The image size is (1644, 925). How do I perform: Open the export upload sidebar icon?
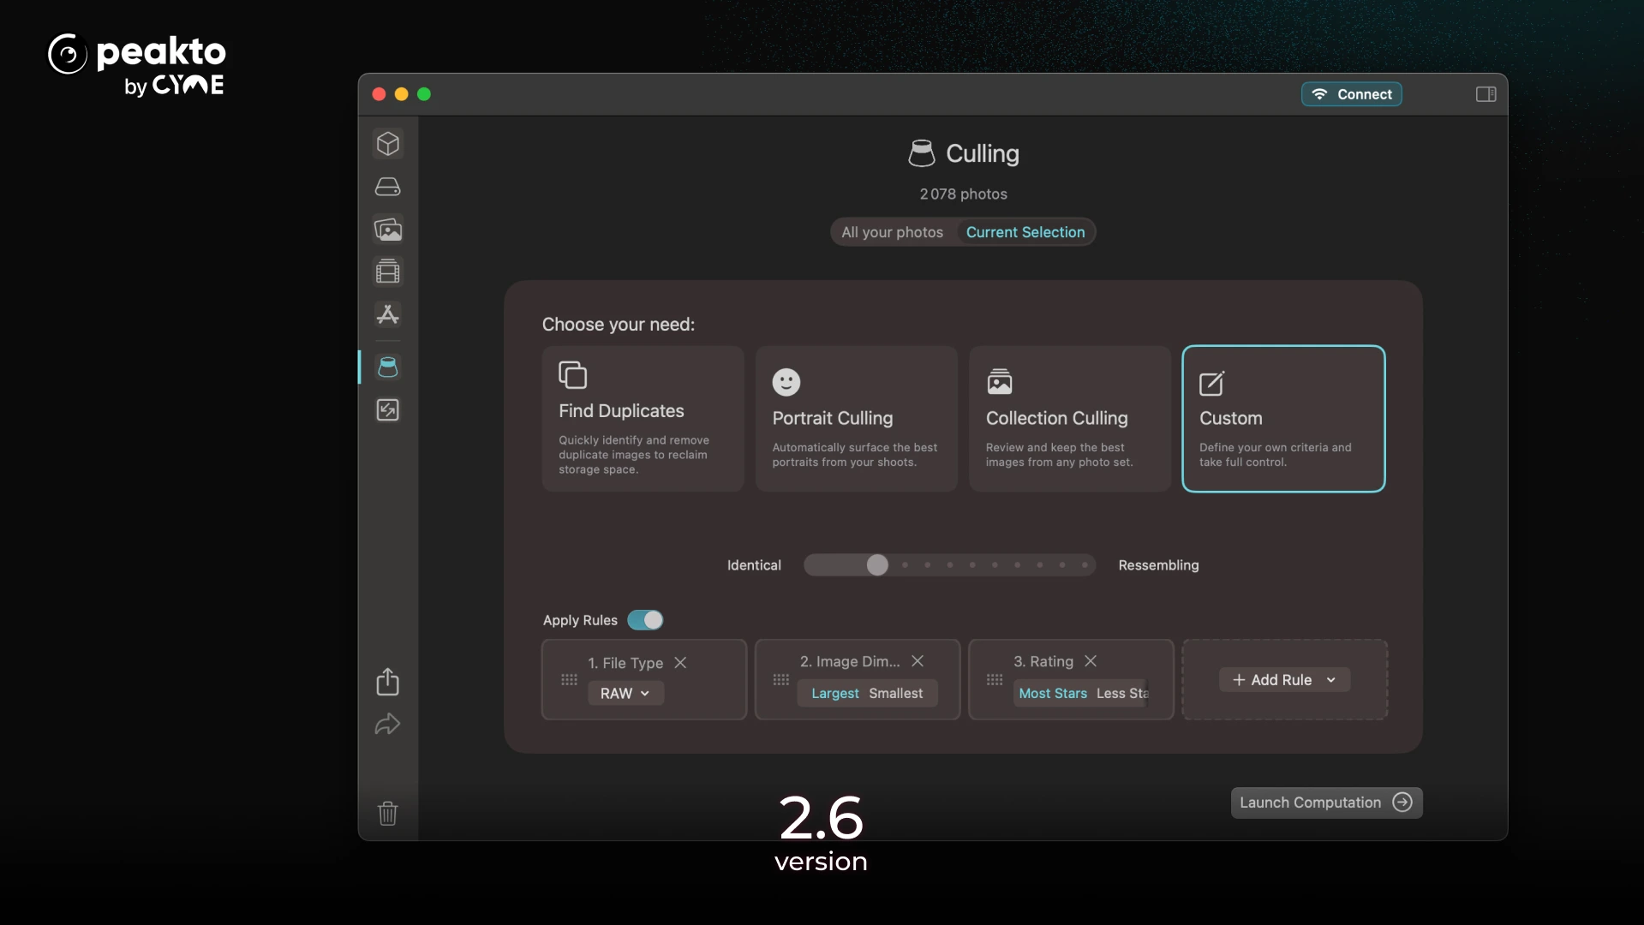[x=388, y=682]
